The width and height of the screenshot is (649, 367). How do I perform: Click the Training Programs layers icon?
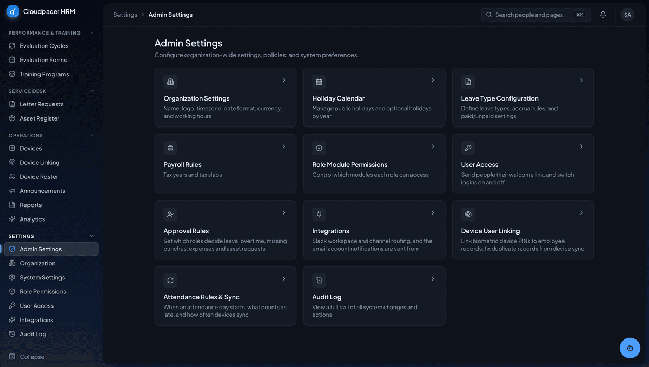(12, 74)
